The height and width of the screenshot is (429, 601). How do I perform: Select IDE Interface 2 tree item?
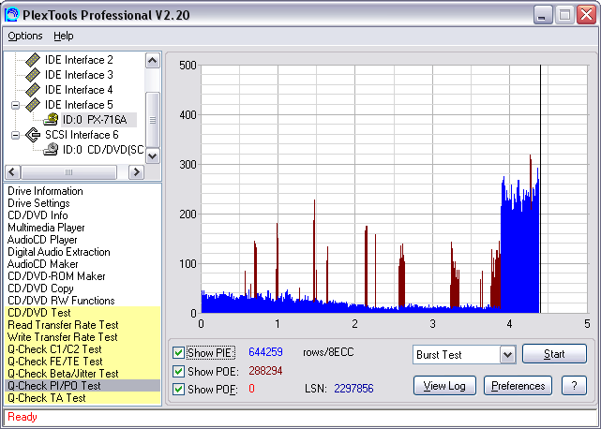(79, 60)
